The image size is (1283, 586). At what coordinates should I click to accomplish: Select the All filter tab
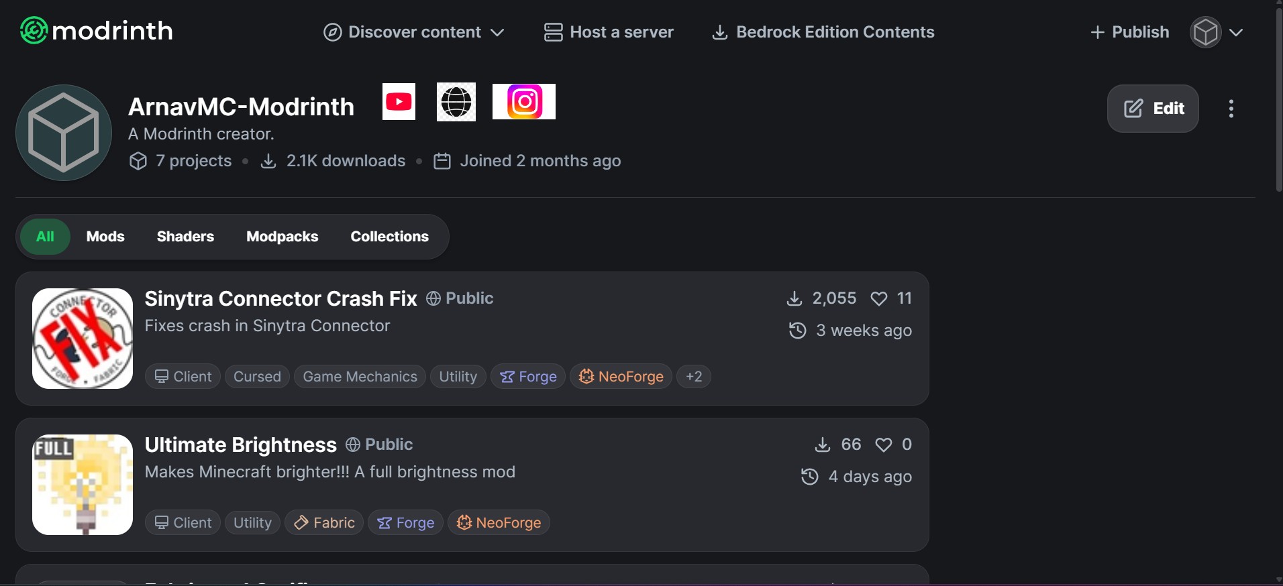45,237
